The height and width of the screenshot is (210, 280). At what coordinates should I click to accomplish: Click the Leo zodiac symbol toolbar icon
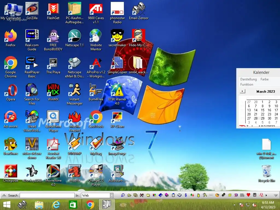(261, 195)
